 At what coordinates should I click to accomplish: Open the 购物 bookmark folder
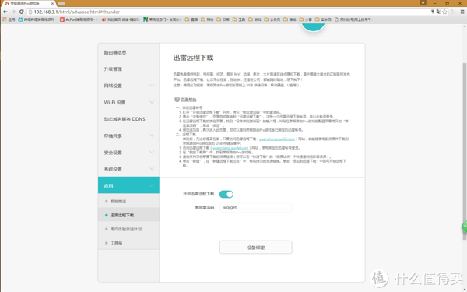pos(207,19)
